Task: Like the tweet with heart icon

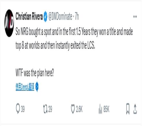Action: pyautogui.click(x=73, y=109)
